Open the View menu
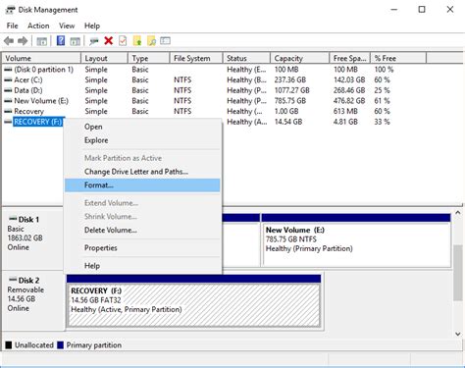This screenshot has height=368, width=465. pyautogui.click(x=67, y=26)
